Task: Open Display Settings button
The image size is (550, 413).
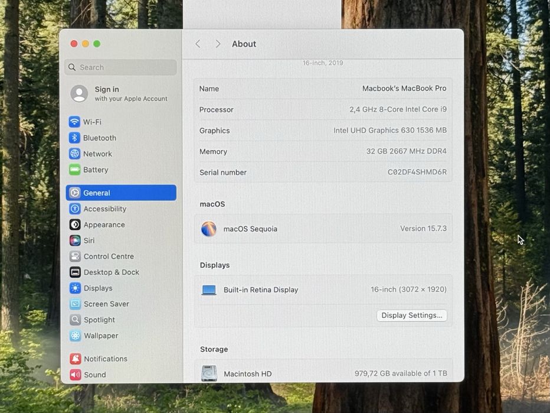Action: pyautogui.click(x=412, y=316)
